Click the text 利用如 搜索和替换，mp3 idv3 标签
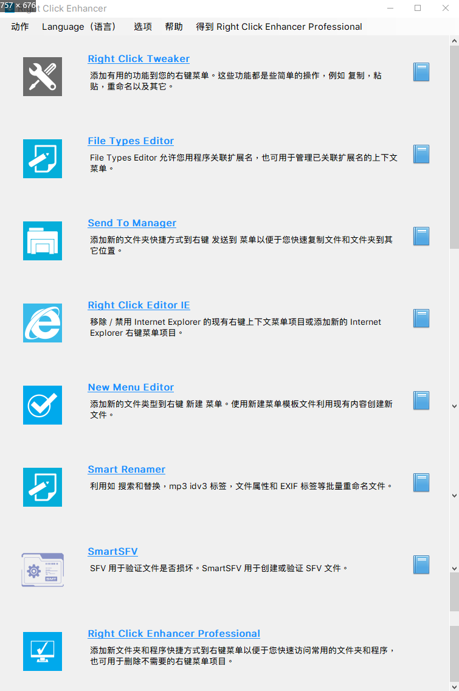The height and width of the screenshot is (691, 459). coord(241,486)
